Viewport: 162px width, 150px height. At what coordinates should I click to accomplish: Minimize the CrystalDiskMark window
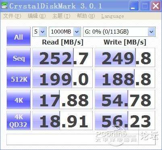(134, 6)
